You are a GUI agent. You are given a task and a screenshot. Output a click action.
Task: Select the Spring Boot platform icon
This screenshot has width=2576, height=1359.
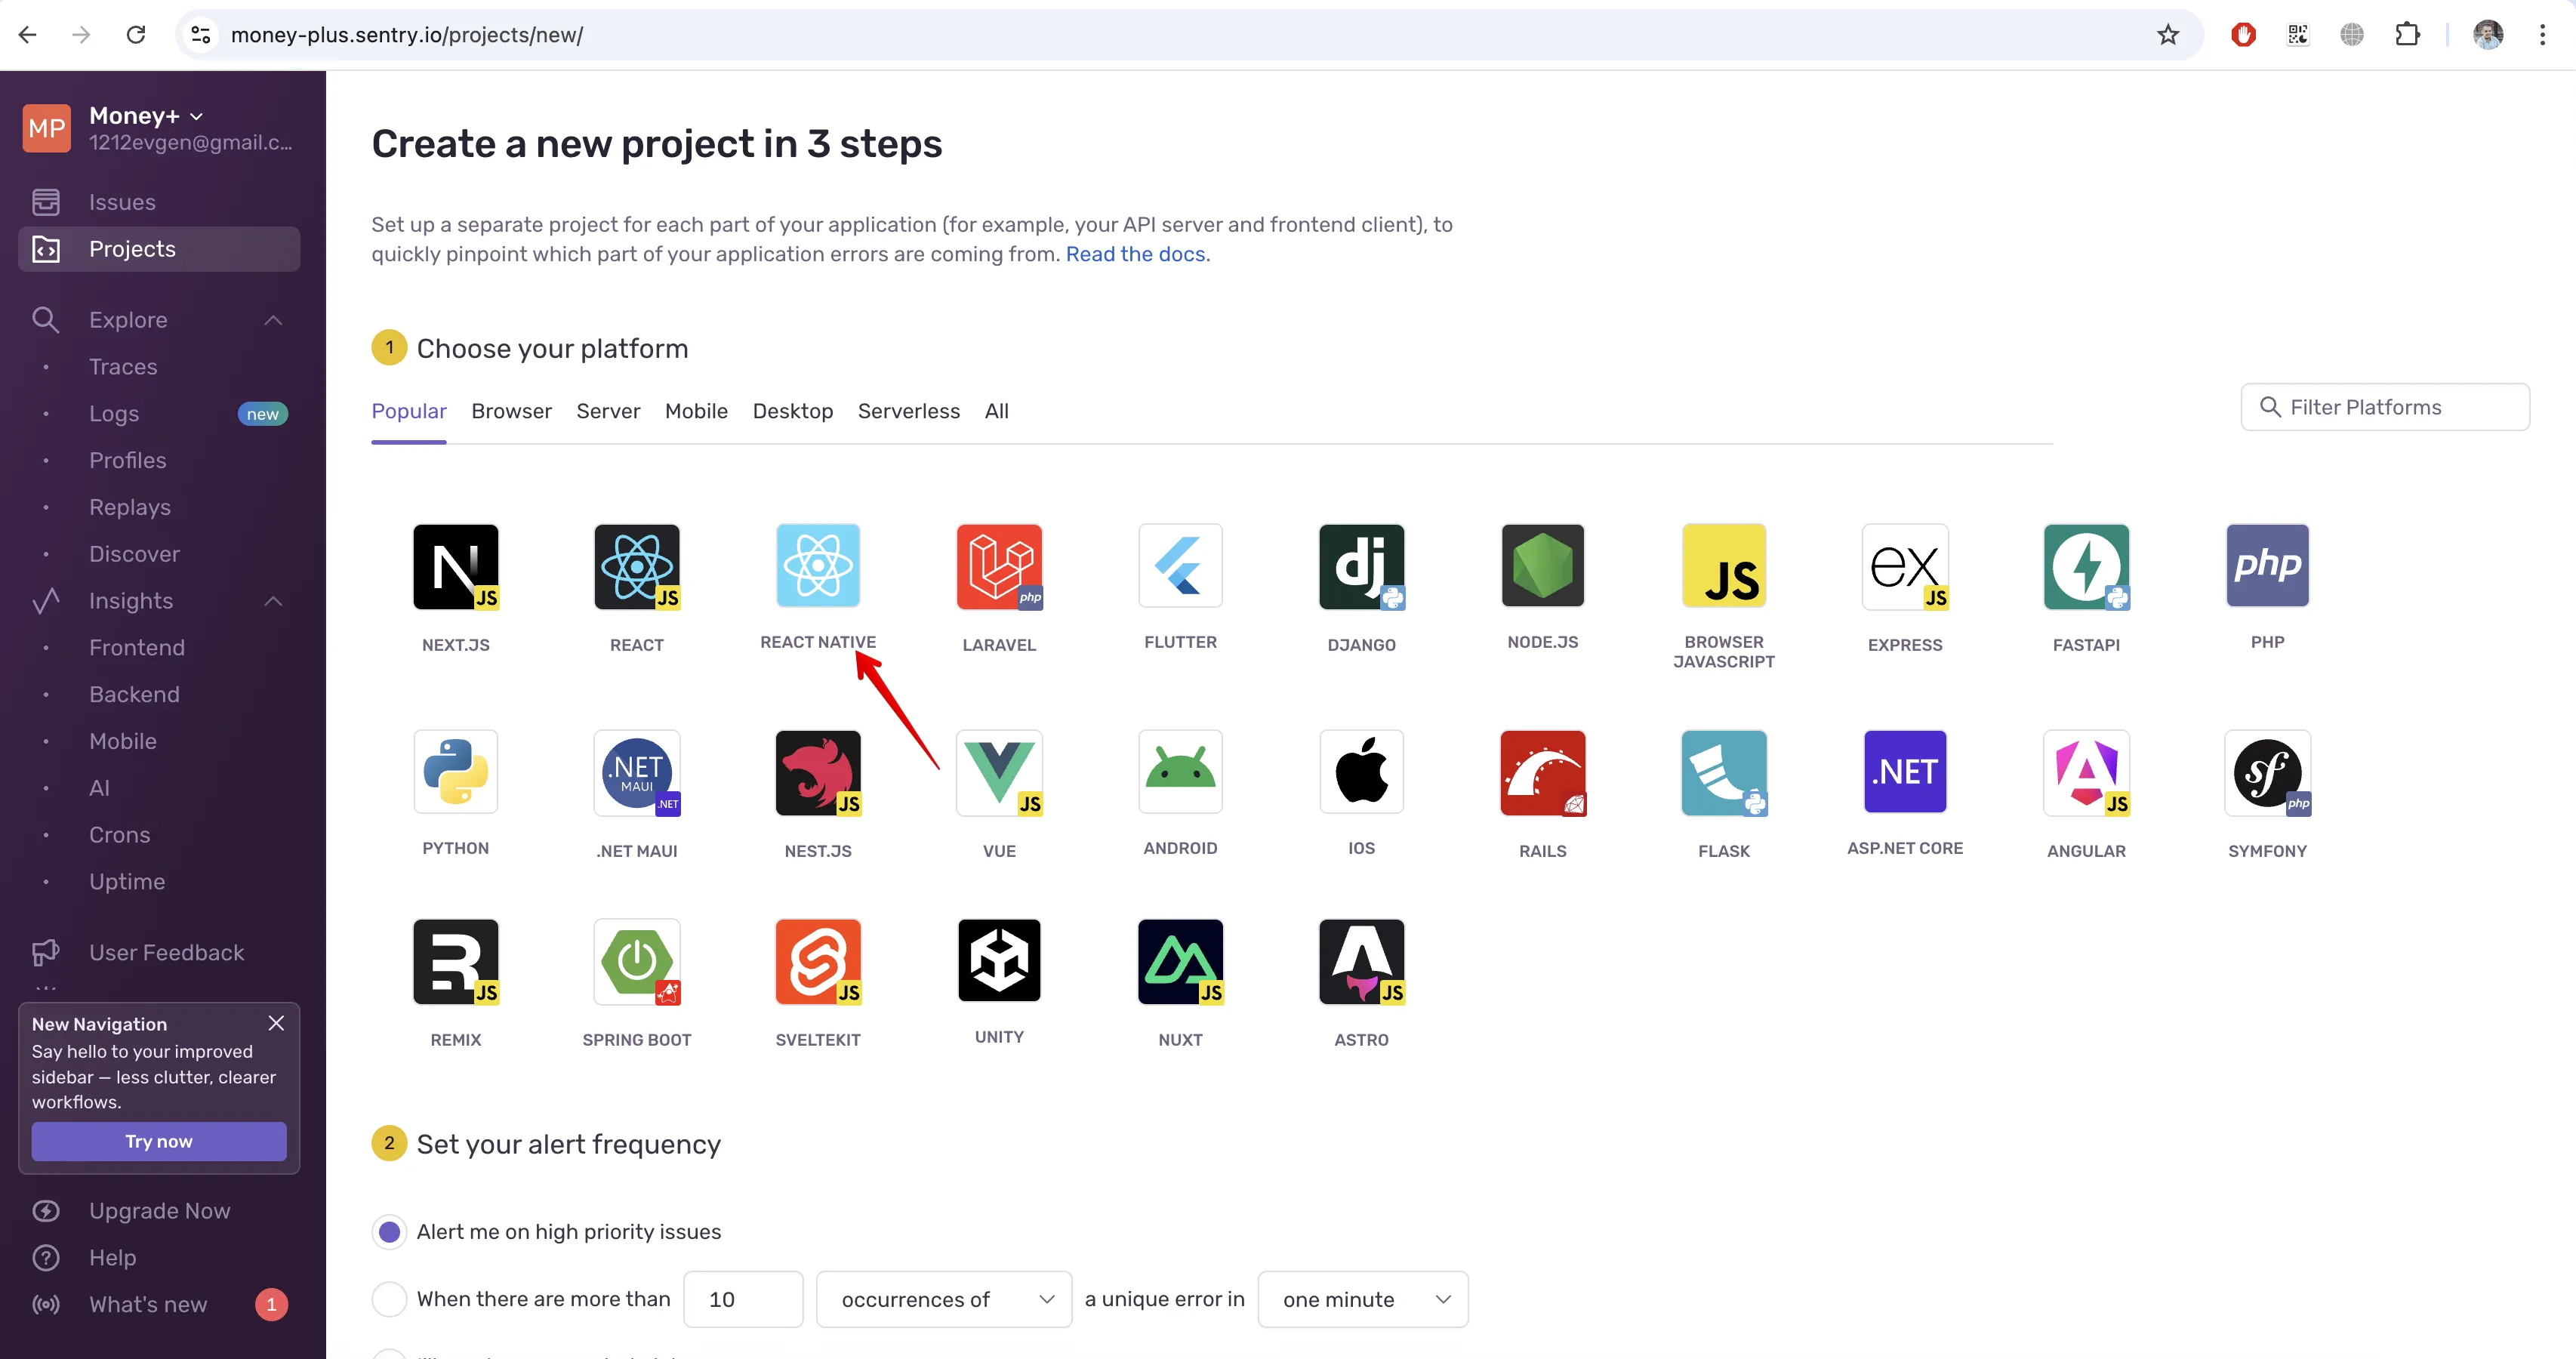pos(637,962)
